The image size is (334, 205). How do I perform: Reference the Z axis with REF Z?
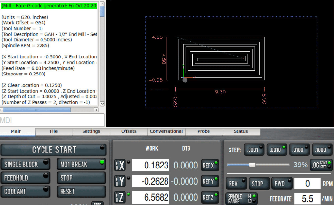(x=210, y=198)
